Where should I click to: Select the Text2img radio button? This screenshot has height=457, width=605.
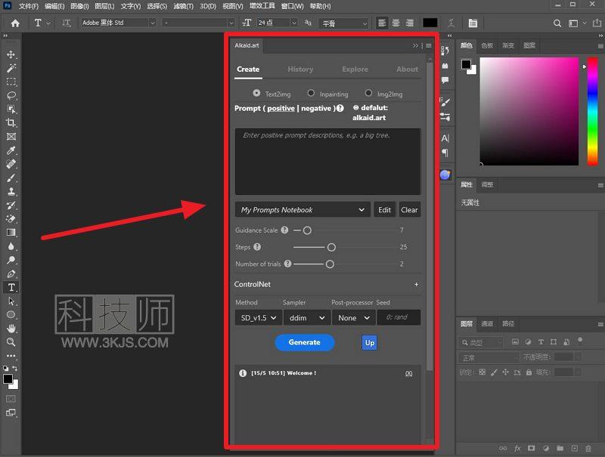[256, 93]
